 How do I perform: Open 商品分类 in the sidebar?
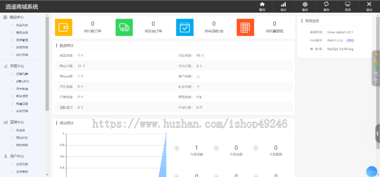[22, 32]
